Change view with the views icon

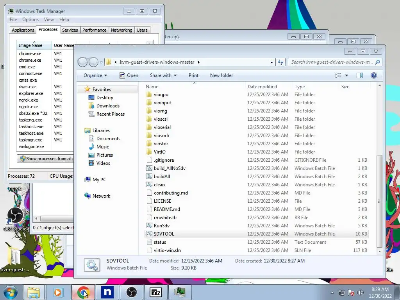pyautogui.click(x=338, y=75)
